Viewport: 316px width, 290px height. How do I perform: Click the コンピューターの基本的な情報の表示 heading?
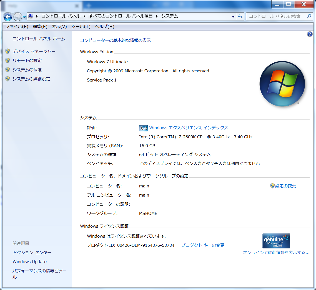tap(115, 40)
